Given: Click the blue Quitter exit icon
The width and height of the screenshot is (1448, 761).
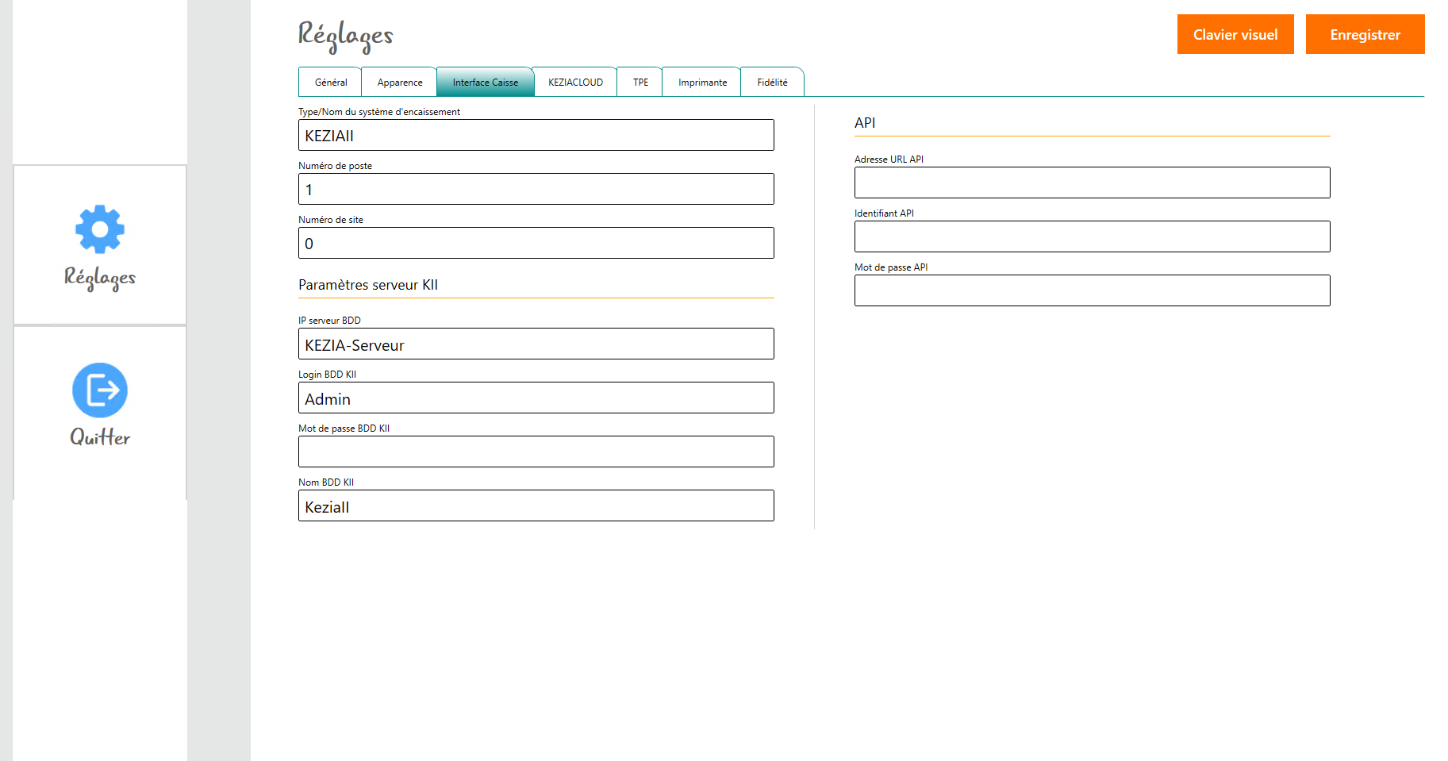Looking at the screenshot, I should 100,390.
